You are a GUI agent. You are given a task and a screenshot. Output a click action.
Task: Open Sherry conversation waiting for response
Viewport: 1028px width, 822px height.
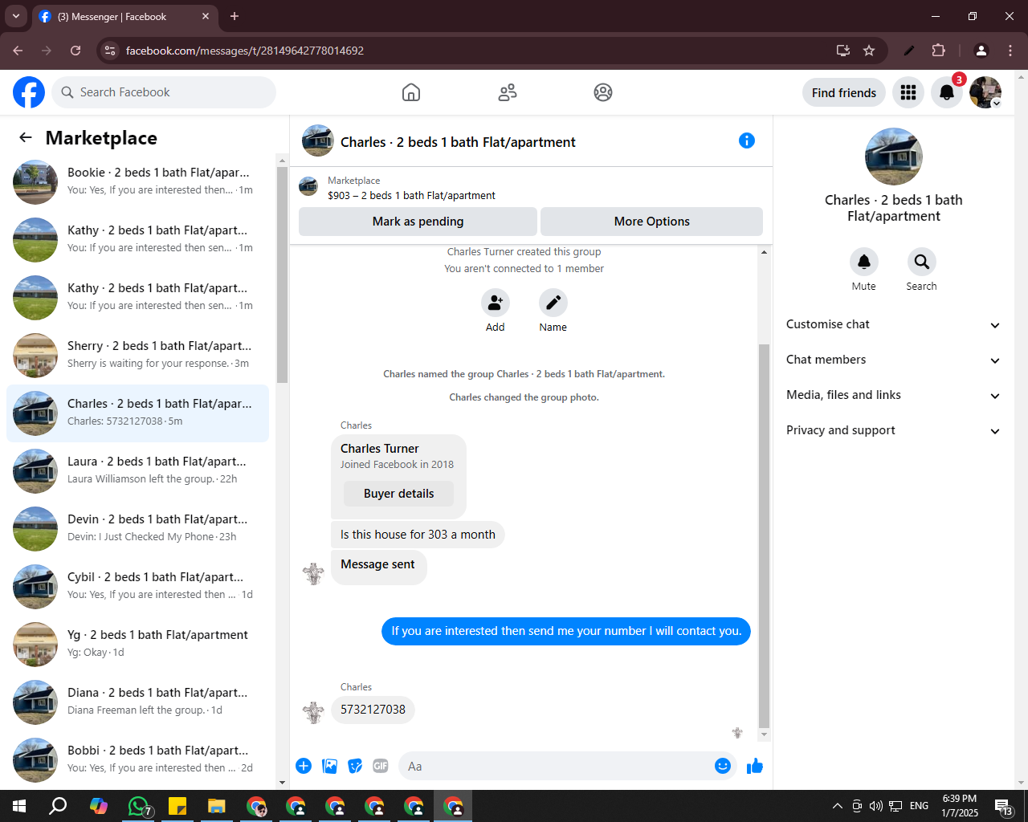(137, 355)
